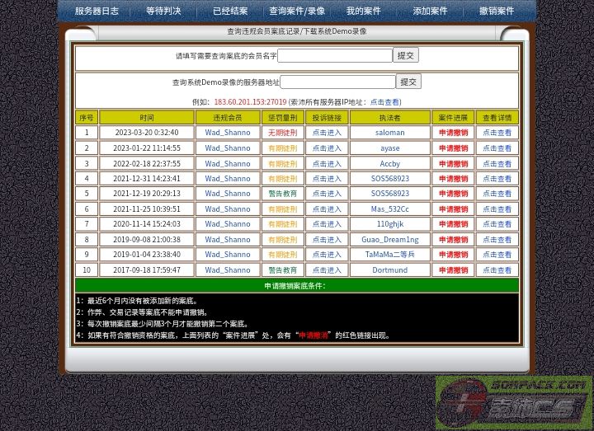Image resolution: width=594 pixels, height=431 pixels.
Task: Open the 点击进入 complaint link in row 5
Action: click(x=327, y=194)
